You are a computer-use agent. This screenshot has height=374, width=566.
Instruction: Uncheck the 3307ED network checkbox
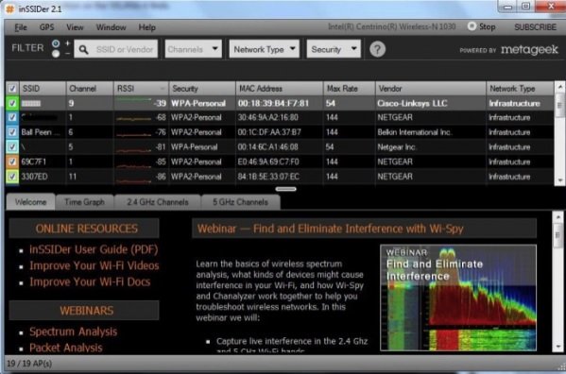point(12,177)
